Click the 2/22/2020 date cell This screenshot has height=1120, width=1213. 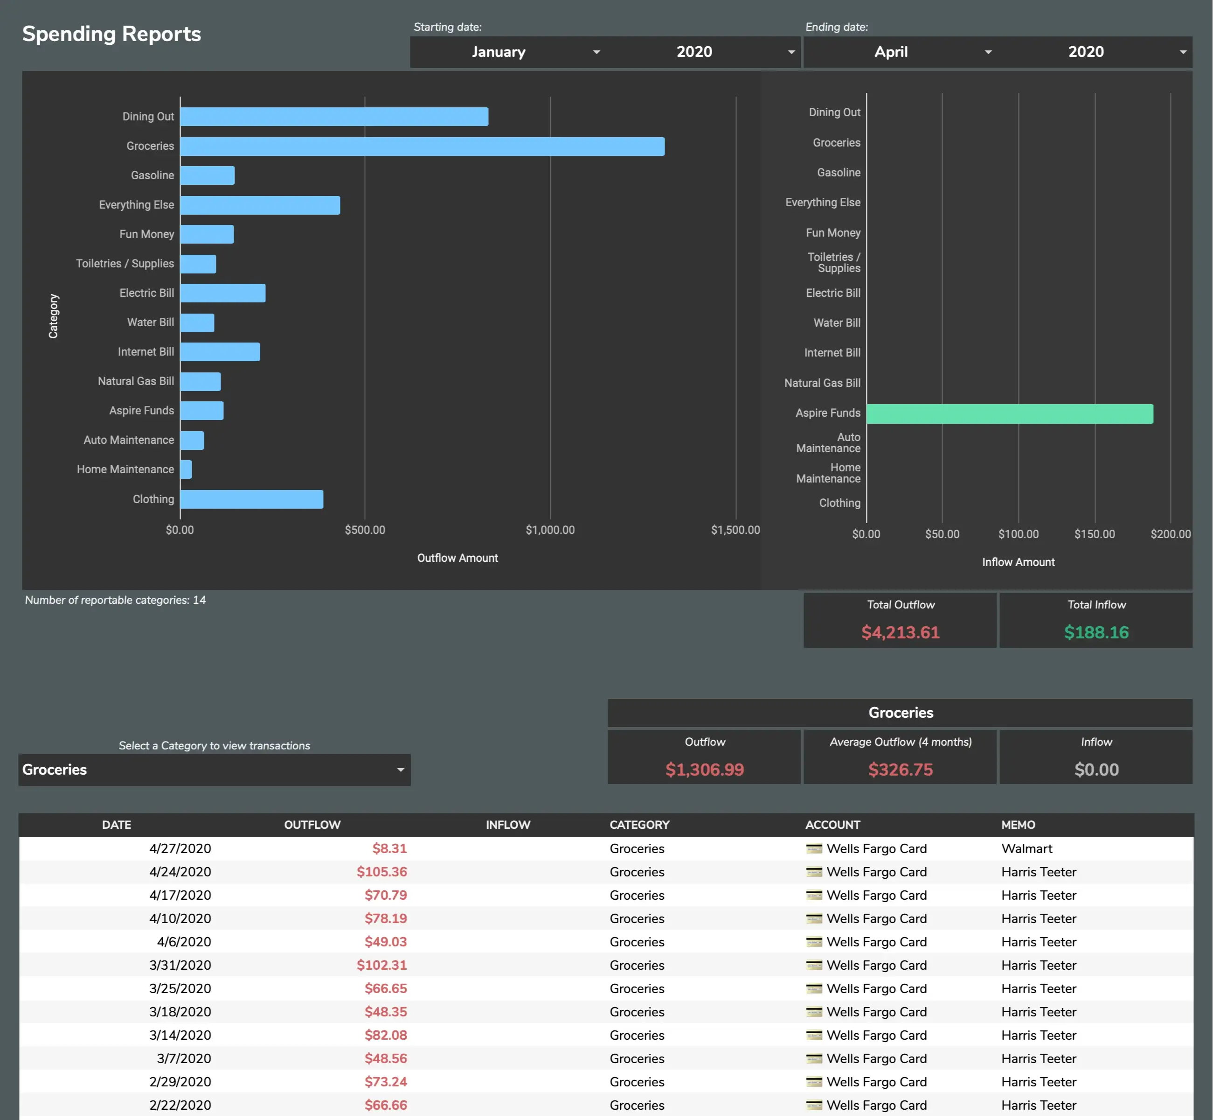tap(180, 1105)
